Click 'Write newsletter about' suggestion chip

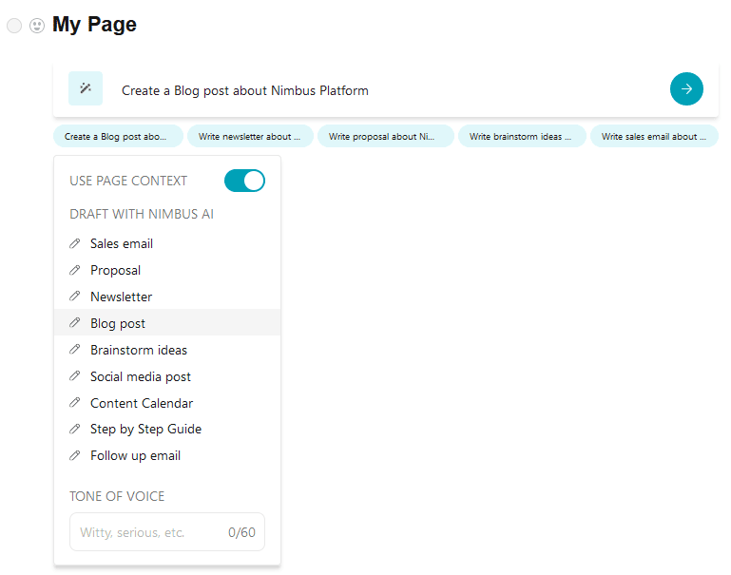(250, 136)
